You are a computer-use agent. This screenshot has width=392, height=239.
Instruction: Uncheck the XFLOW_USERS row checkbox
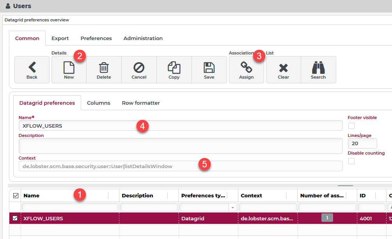[15, 218]
